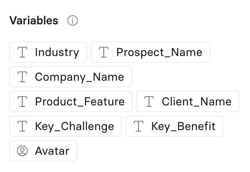Click the info icon beside Variables

[x=72, y=21]
